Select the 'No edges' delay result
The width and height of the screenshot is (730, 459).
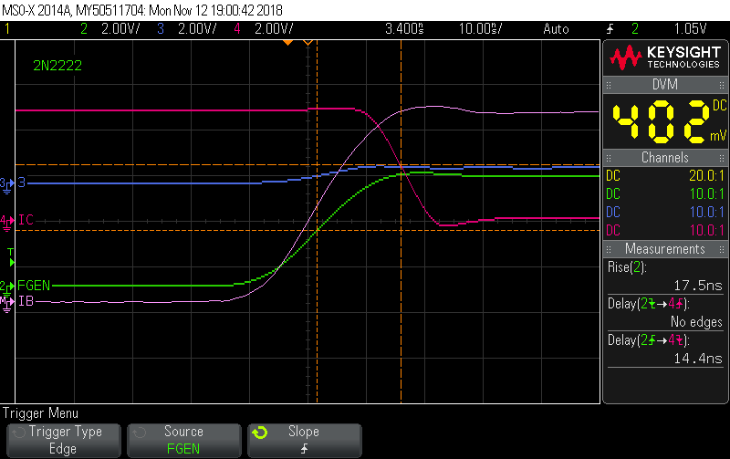pos(696,322)
